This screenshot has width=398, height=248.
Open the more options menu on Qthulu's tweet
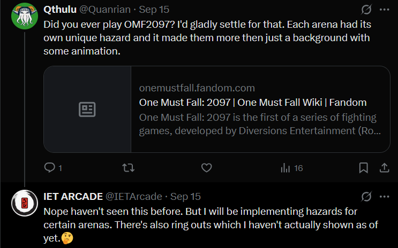point(384,10)
